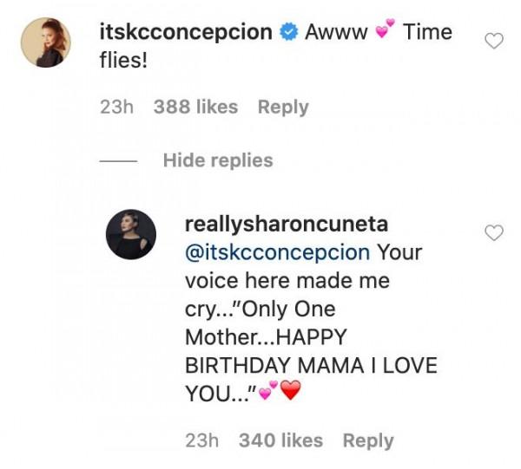Click the "HAPPY BIRTHDAY MAMA I LOVE" text line
Screen dimensions: 521x469
tap(312, 365)
